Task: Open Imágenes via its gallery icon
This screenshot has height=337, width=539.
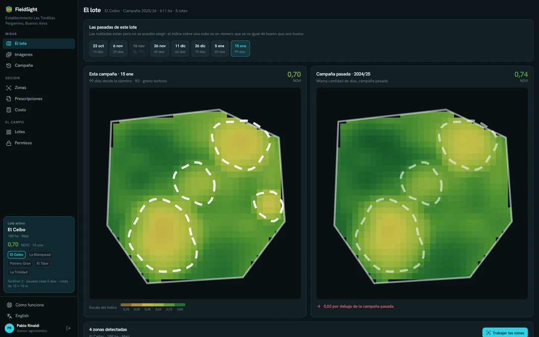Action: coord(8,55)
